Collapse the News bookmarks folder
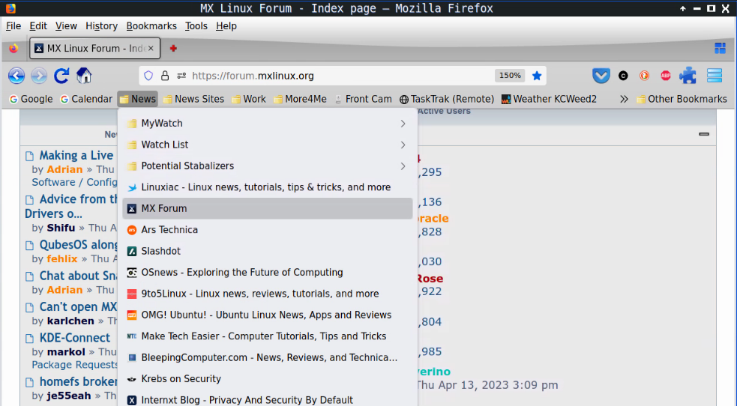Viewport: 737px width, 406px height. click(x=138, y=99)
